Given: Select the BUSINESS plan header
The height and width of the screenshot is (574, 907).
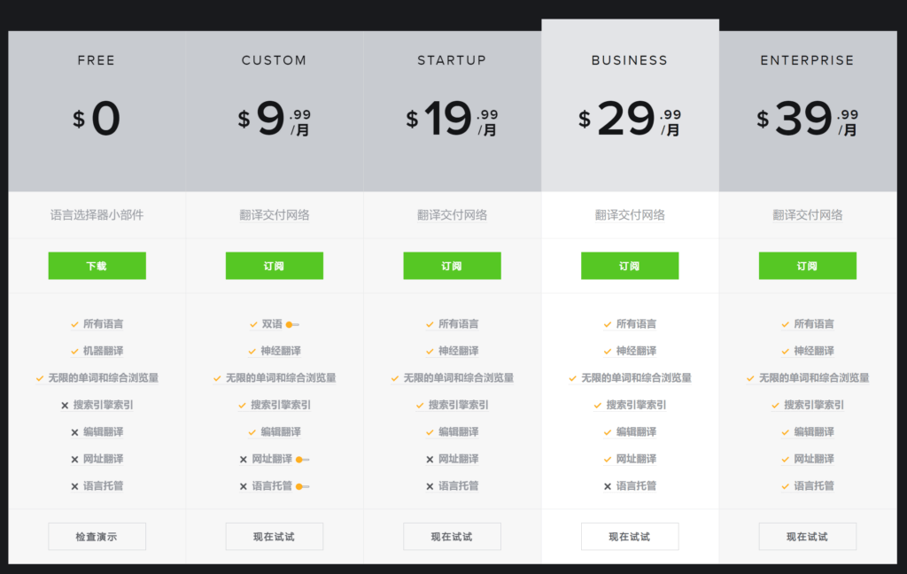Looking at the screenshot, I should (630, 61).
